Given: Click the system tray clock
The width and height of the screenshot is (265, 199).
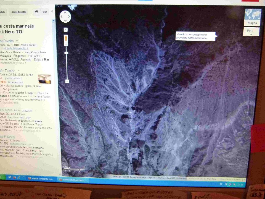Looking at the screenshot, I should click(x=240, y=184).
